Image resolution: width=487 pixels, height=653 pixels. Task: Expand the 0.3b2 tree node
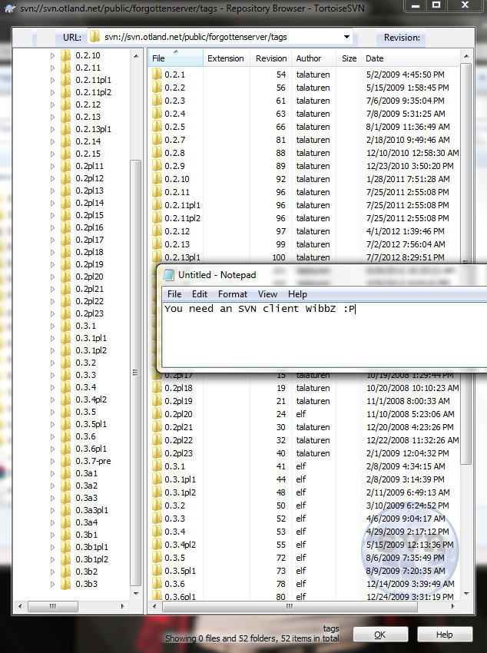pyautogui.click(x=52, y=572)
